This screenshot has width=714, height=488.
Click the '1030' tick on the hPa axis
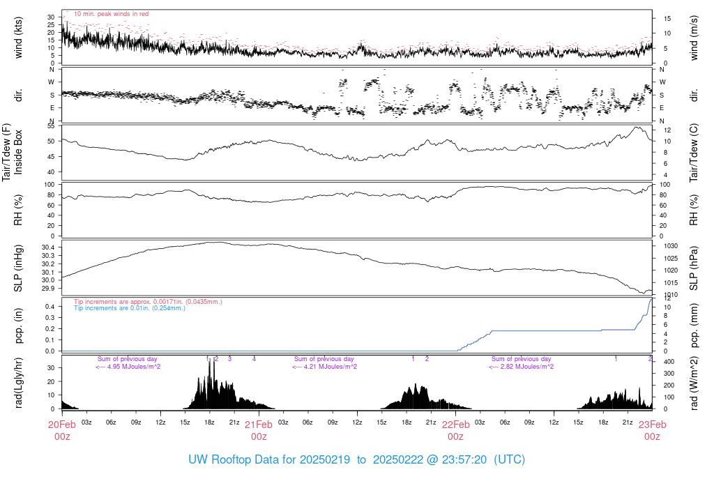[671, 246]
